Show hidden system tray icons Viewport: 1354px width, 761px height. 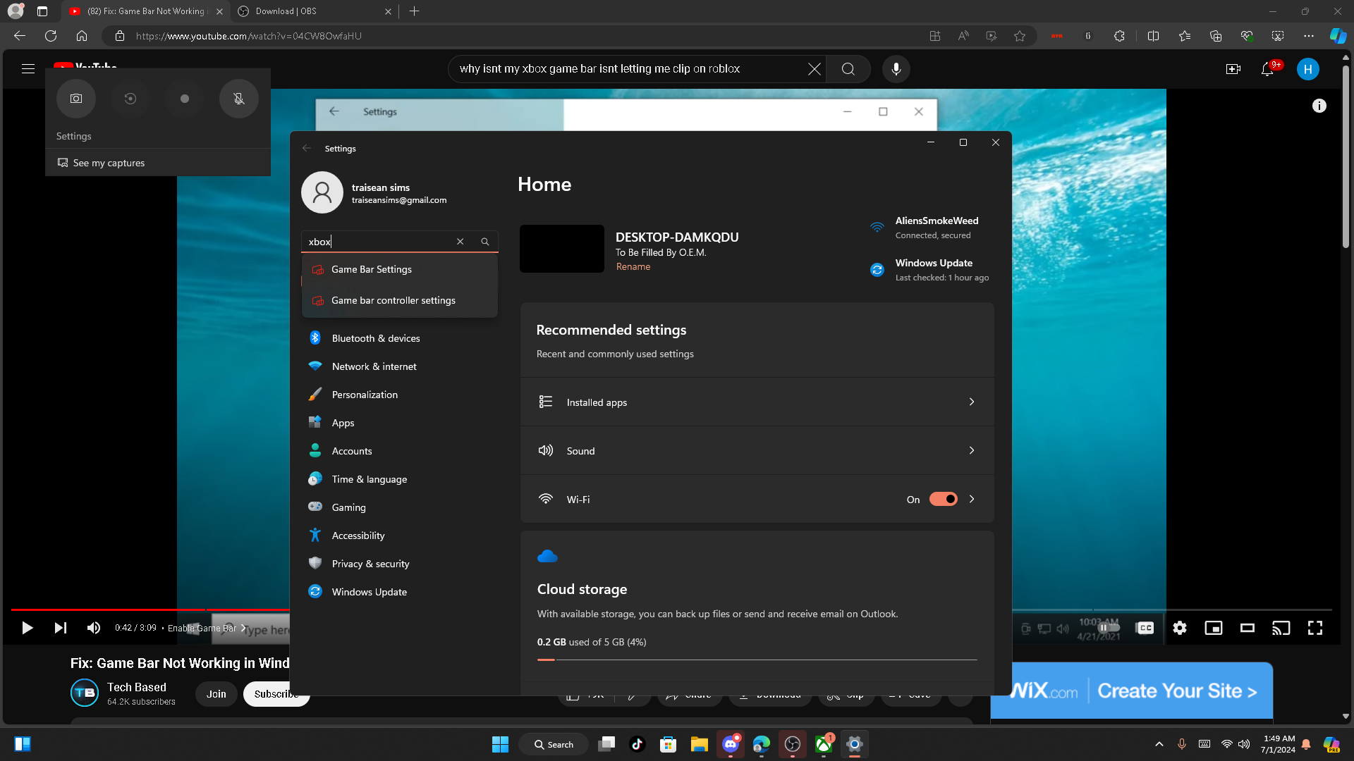[x=1159, y=744]
